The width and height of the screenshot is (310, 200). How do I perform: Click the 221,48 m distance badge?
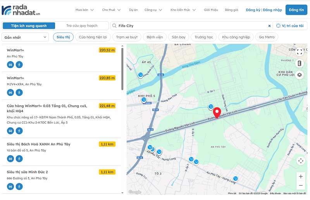107,106
